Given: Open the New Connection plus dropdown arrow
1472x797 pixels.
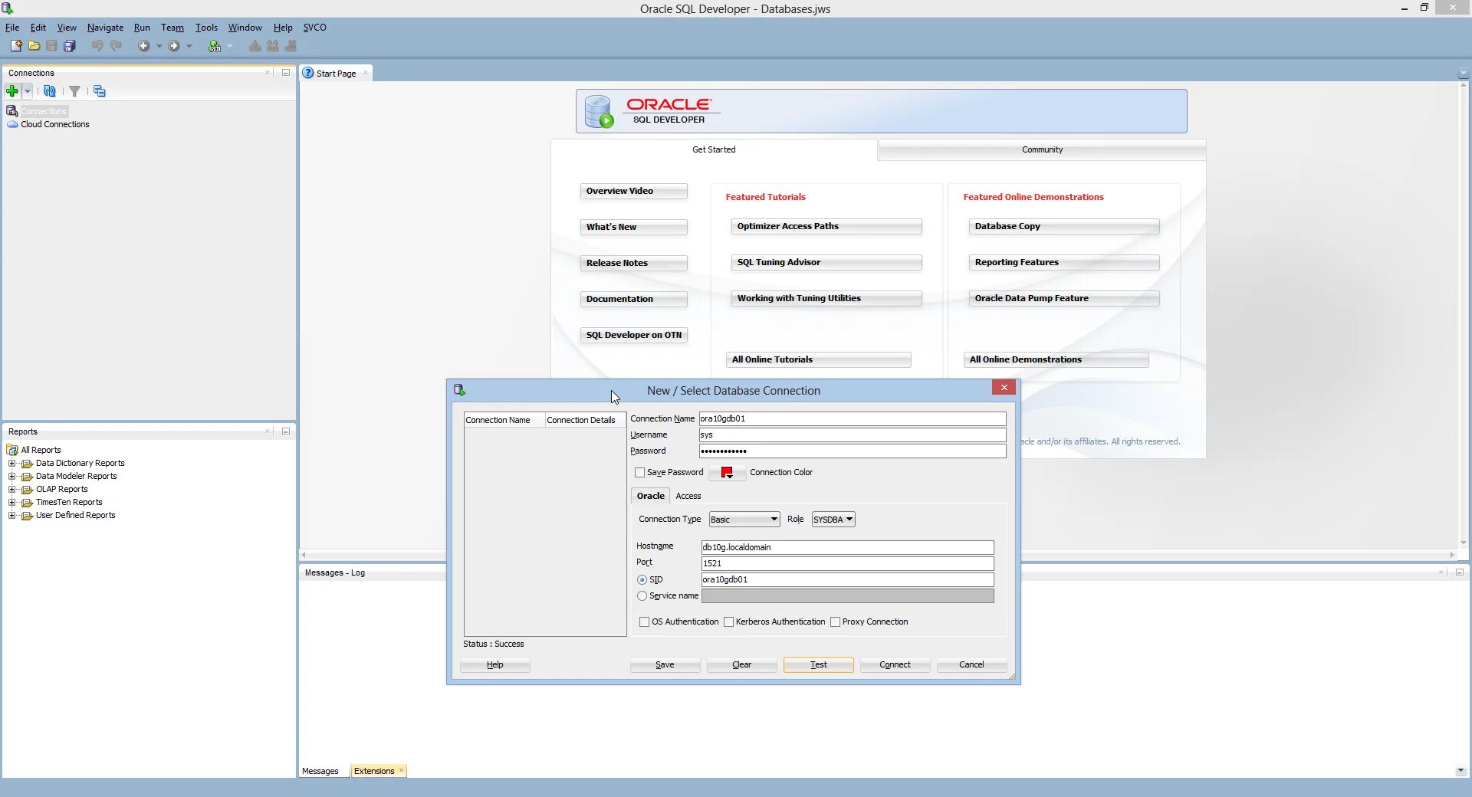Looking at the screenshot, I should click(28, 91).
